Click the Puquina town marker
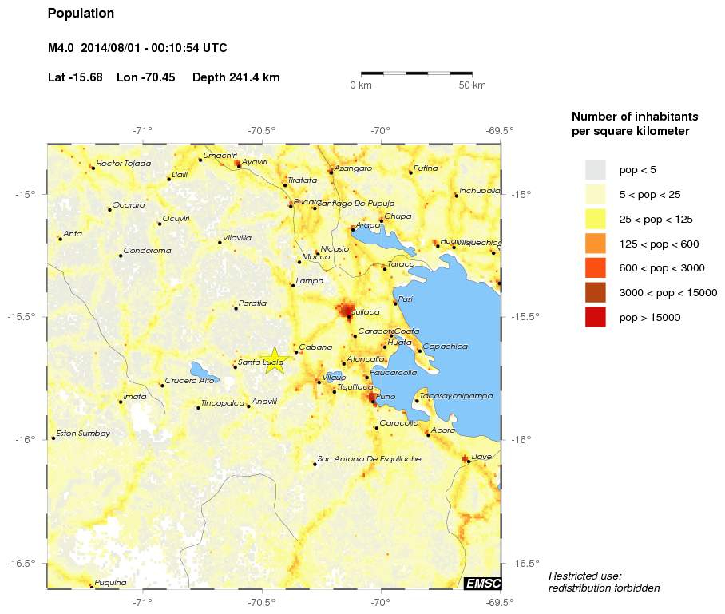 (x=90, y=586)
